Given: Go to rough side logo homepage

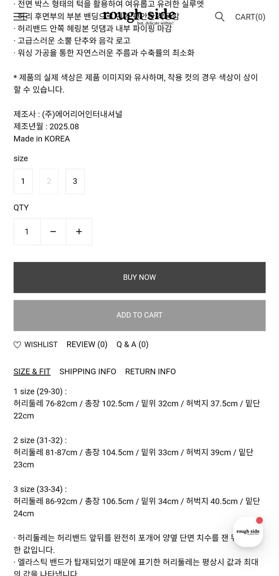Looking at the screenshot, I should (139, 16).
